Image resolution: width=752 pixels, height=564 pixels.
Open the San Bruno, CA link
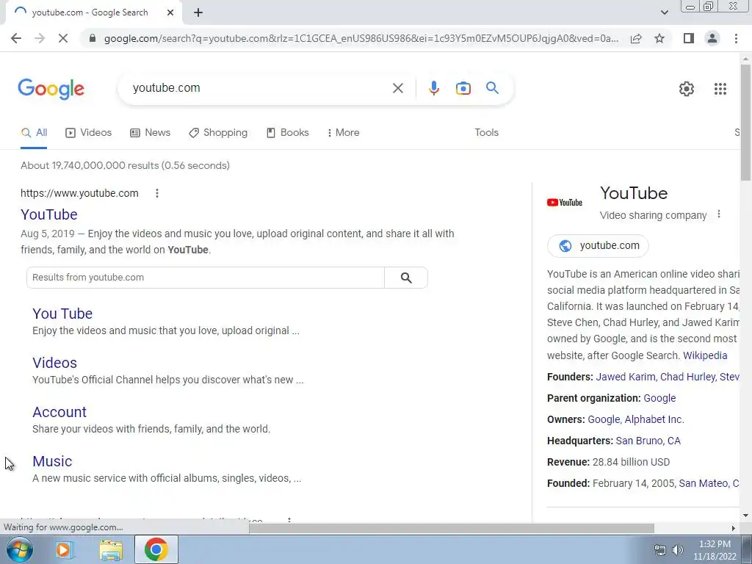[x=648, y=441]
